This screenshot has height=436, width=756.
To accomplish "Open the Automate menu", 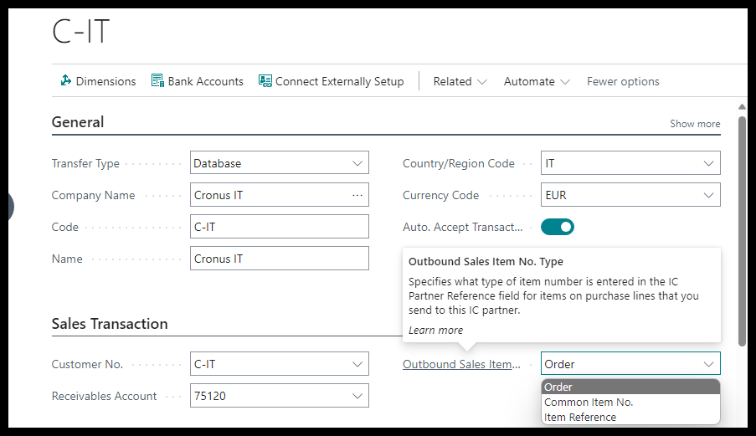I will point(537,81).
